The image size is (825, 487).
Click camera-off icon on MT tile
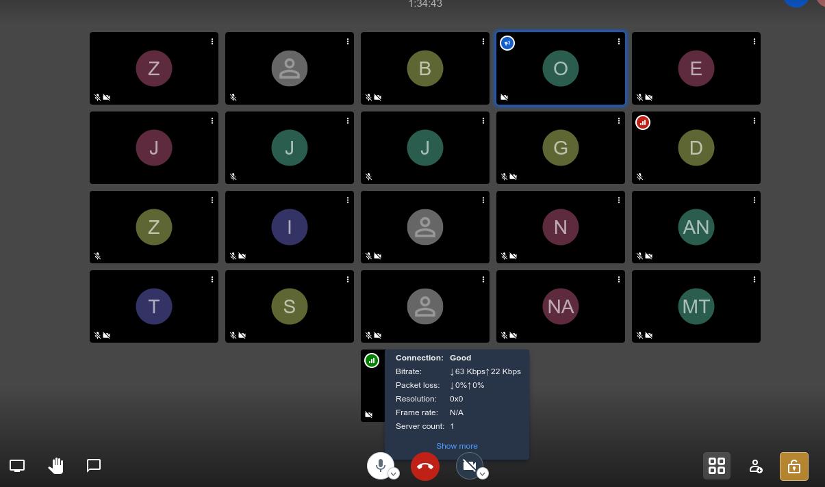(x=649, y=335)
